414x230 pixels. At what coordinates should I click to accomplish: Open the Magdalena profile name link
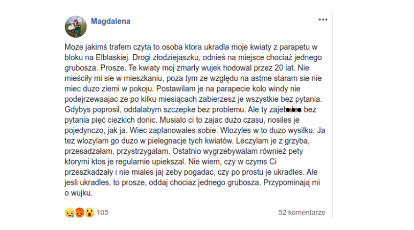coord(110,21)
